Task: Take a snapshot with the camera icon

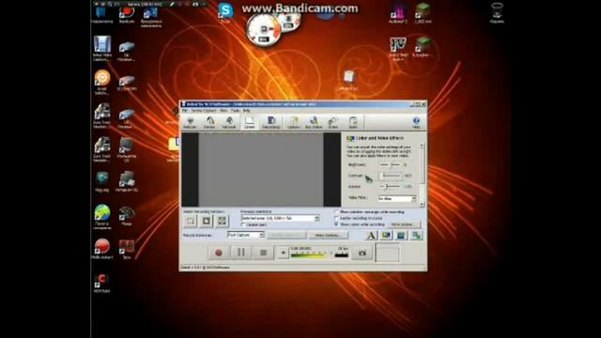Action: [362, 253]
